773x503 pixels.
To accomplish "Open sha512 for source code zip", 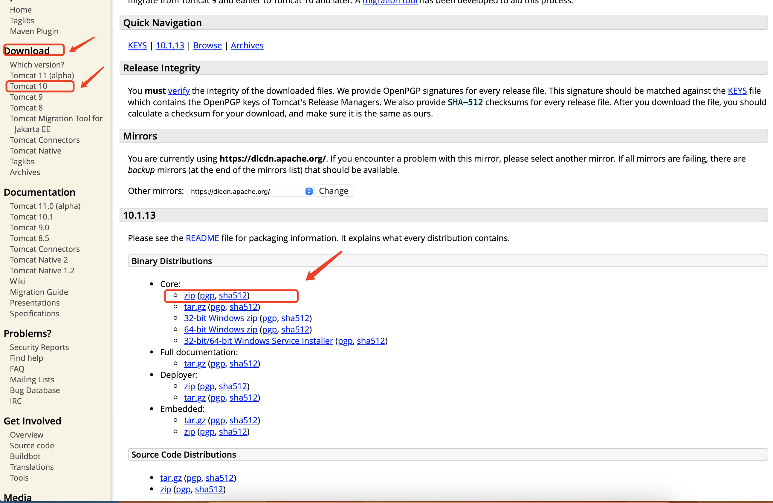I will coord(209,489).
